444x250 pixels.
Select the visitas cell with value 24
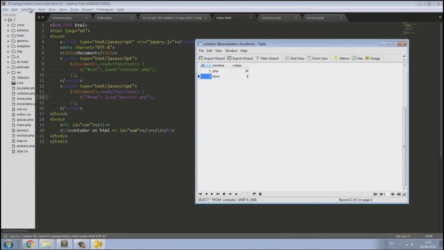coord(241,71)
